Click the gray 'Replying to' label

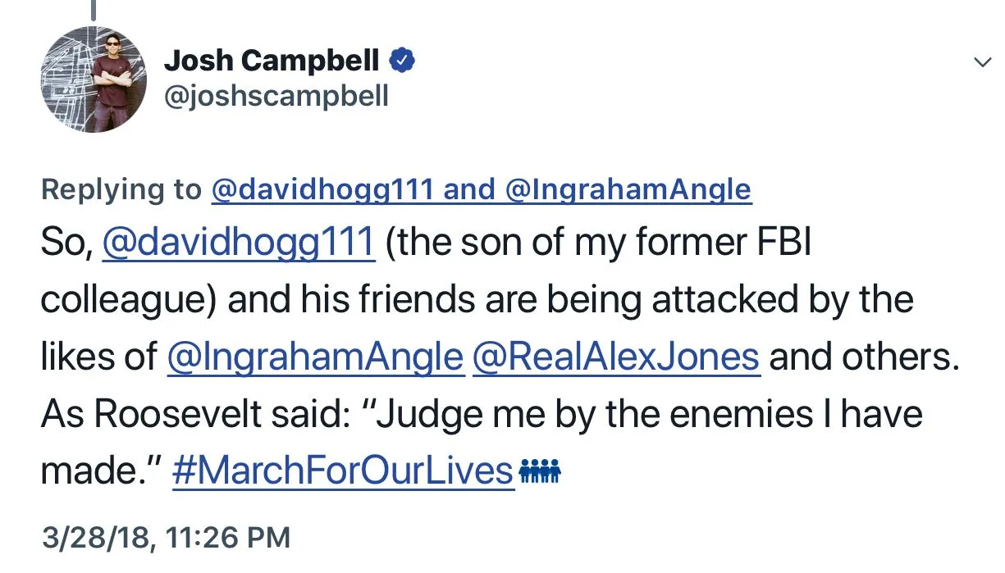pyautogui.click(x=121, y=189)
